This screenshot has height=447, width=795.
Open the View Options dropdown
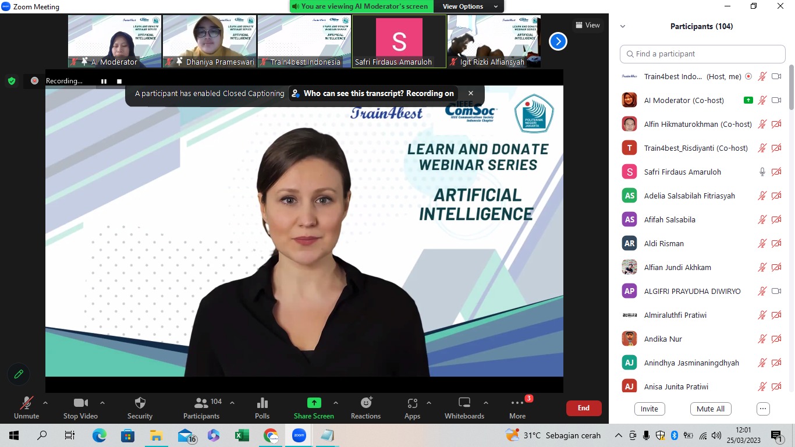pos(470,6)
